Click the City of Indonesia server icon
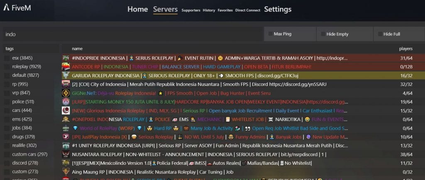Screen dimensions: 425x180 (66, 84)
